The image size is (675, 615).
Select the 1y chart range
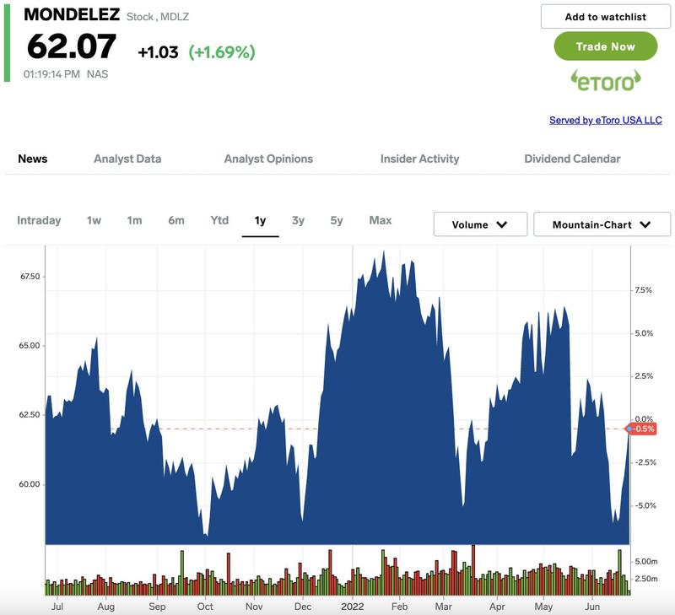click(x=260, y=221)
